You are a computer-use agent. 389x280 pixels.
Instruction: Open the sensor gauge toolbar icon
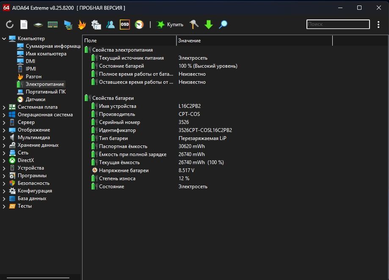point(139,24)
